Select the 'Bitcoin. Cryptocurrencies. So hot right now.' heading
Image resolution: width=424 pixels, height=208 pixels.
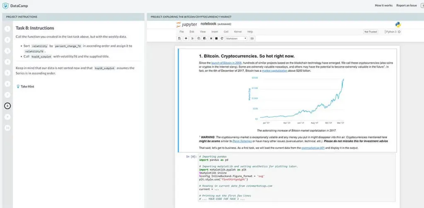coord(247,56)
